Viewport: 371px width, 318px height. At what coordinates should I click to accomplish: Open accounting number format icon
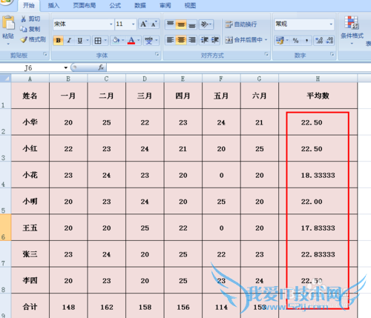click(280, 40)
